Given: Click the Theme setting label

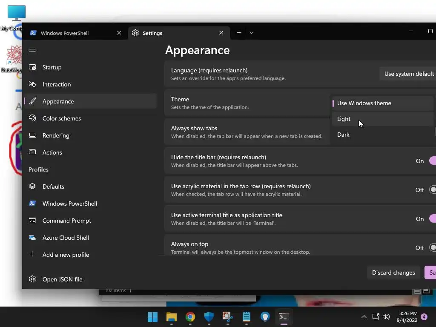Looking at the screenshot, I should click(x=180, y=99).
